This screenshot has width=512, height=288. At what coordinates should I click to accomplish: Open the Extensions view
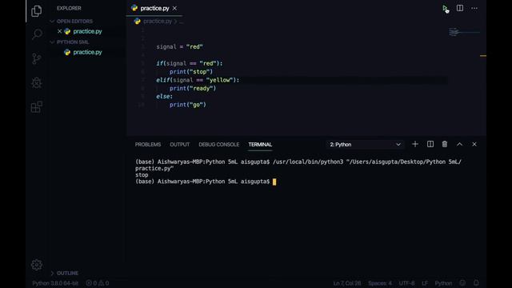point(37,106)
